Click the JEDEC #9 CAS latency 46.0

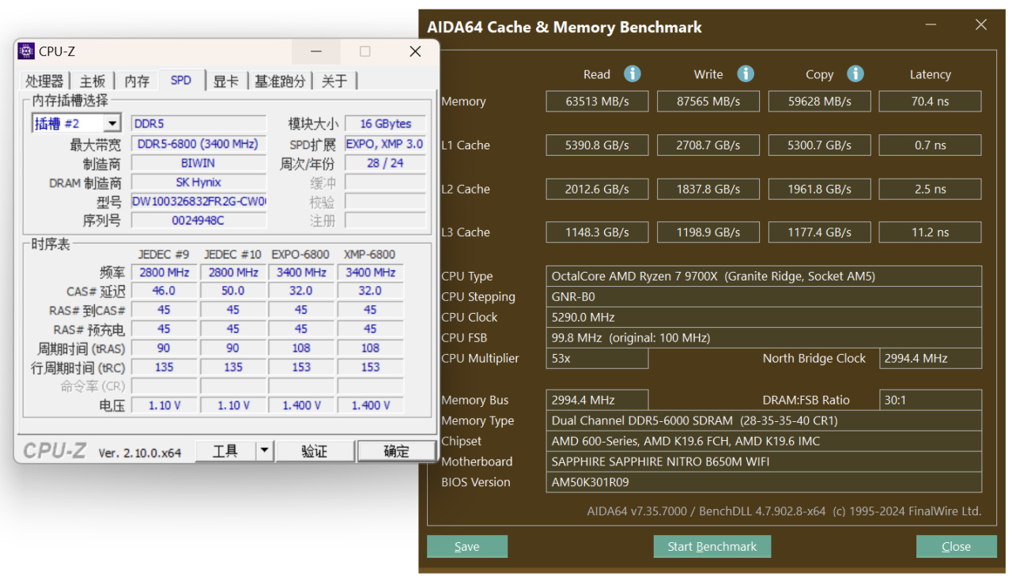pyautogui.click(x=164, y=291)
